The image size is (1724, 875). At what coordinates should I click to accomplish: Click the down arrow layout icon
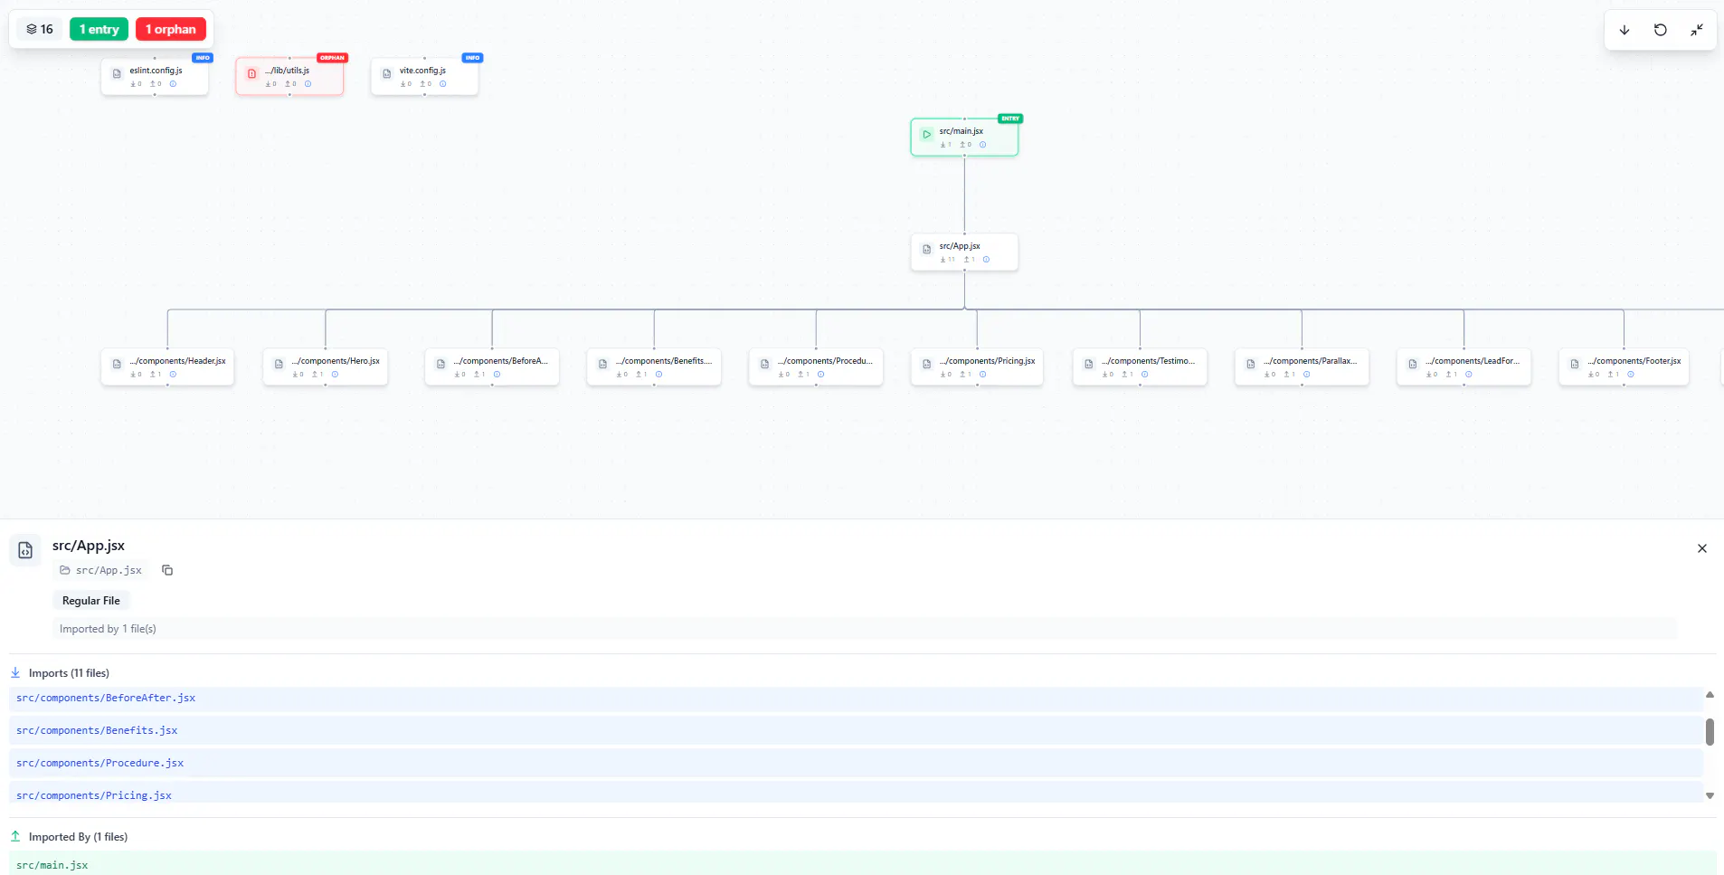[1625, 30]
